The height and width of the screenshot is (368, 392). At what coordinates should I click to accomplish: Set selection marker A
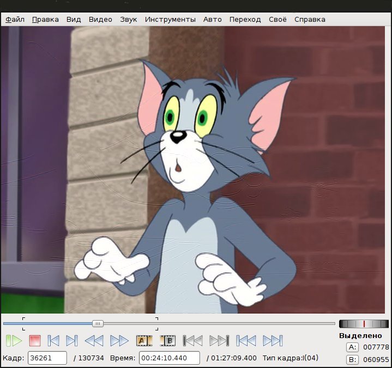[x=144, y=341]
